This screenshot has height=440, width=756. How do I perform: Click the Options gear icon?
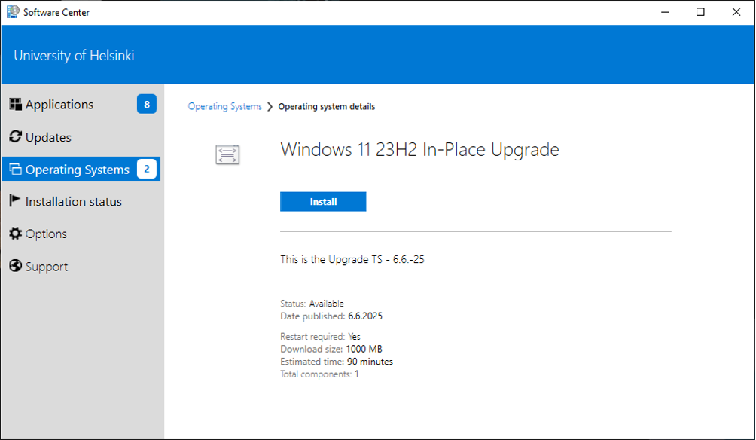15,234
